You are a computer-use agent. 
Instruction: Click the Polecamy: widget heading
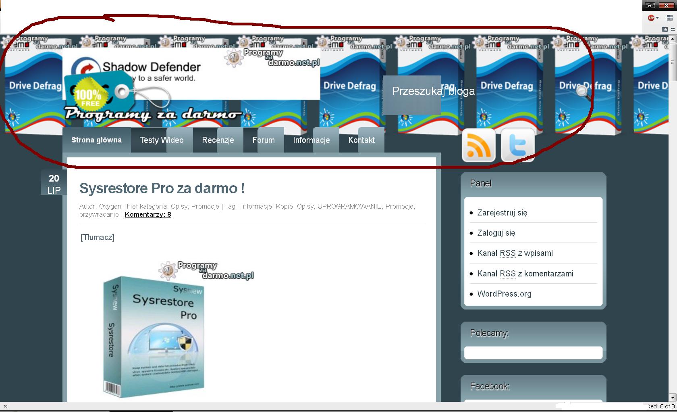click(x=489, y=333)
